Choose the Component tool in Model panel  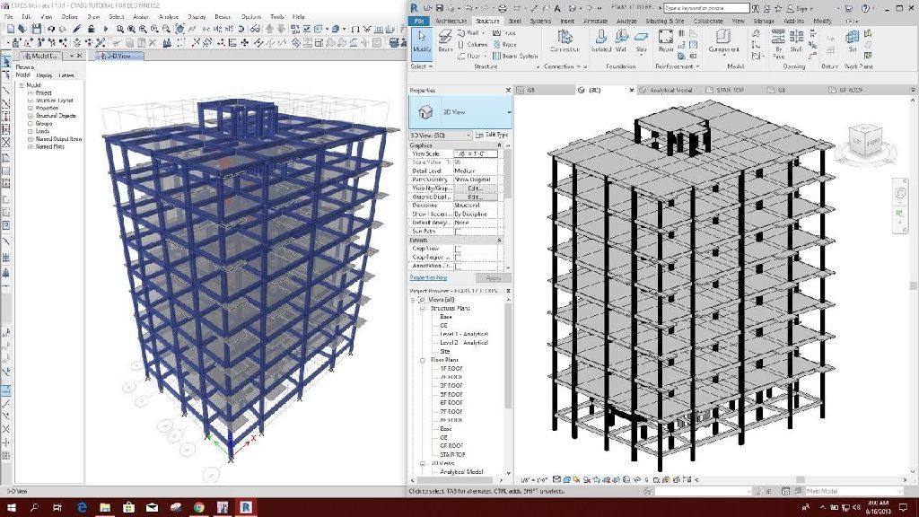(723, 39)
